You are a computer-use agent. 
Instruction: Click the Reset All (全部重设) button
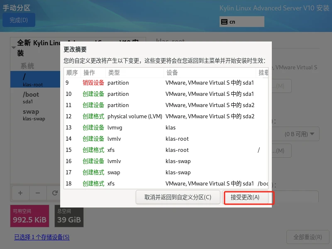point(308,237)
